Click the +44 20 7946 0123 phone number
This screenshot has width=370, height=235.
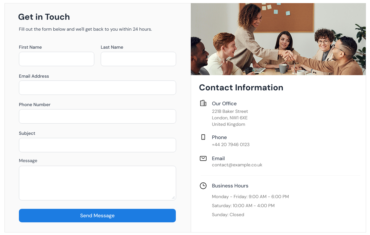(231, 145)
